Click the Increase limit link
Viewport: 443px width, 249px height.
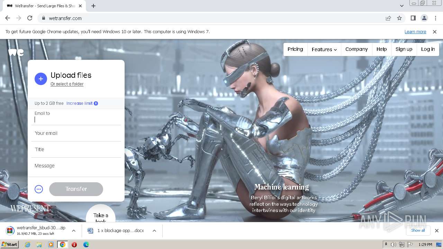point(80,103)
